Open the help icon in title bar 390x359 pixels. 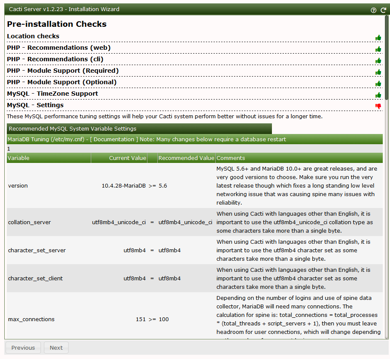[373, 10]
